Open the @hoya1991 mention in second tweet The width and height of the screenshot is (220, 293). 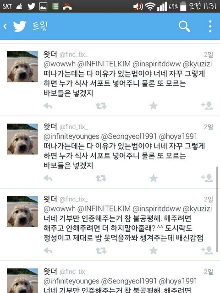[178, 136]
